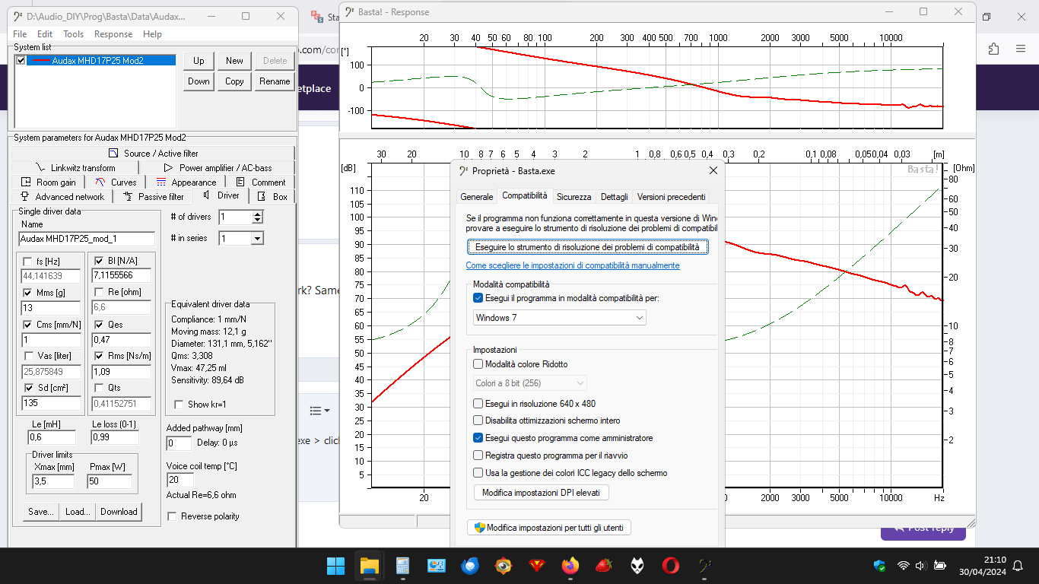Open the red gem app in taskbar
The image size is (1039, 584).
click(x=537, y=566)
